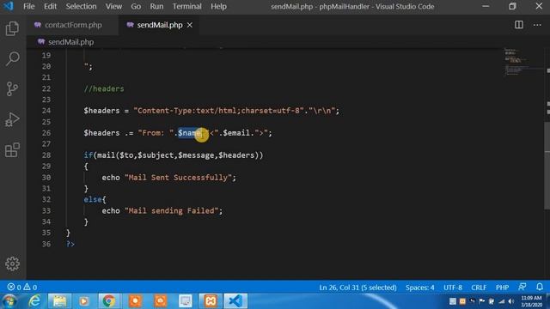This screenshot has width=550, height=309.
Task: Open the Source Control view
Action: click(x=12, y=89)
